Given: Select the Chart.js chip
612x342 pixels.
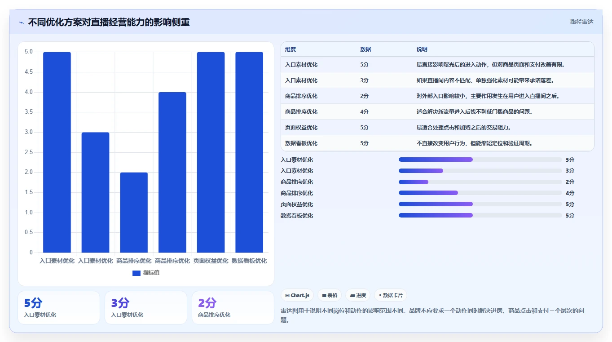Looking at the screenshot, I should 297,295.
